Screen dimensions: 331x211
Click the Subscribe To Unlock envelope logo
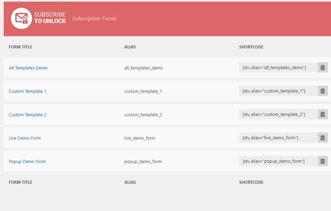(x=21, y=18)
